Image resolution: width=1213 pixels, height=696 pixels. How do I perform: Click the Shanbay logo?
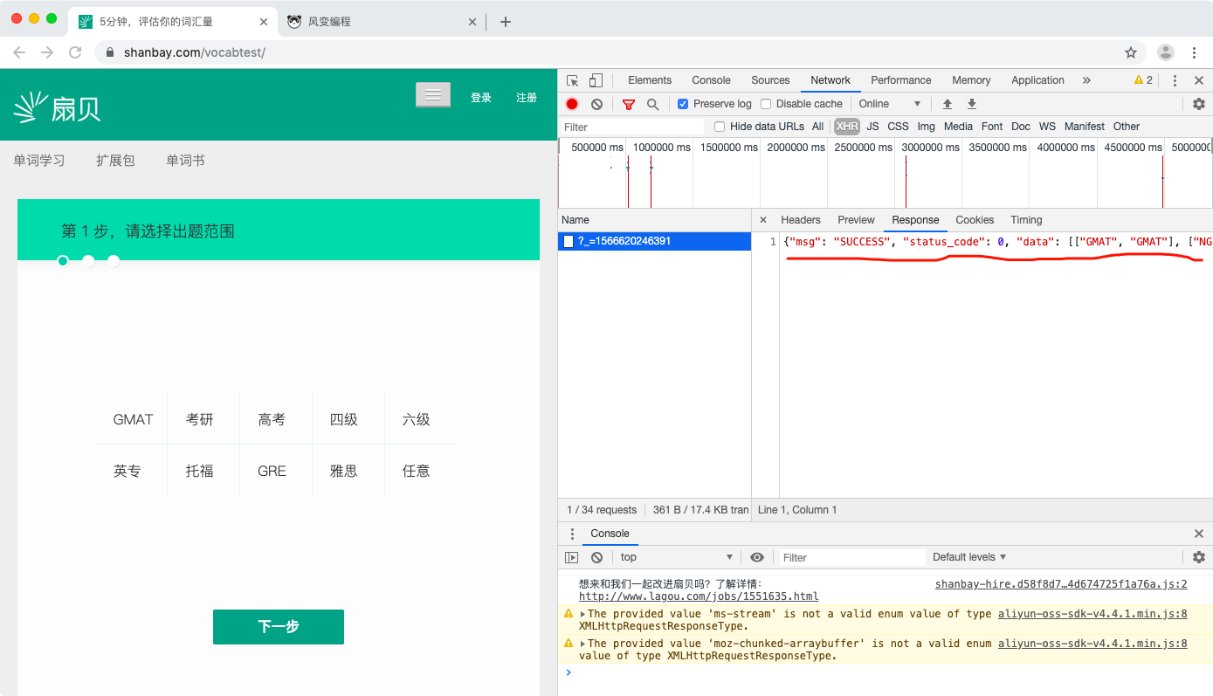pos(58,107)
